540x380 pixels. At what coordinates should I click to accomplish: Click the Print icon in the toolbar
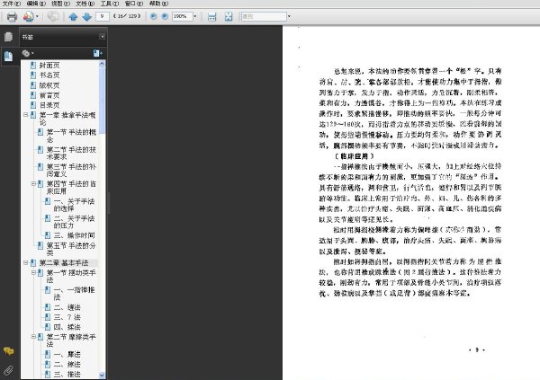tap(12, 16)
